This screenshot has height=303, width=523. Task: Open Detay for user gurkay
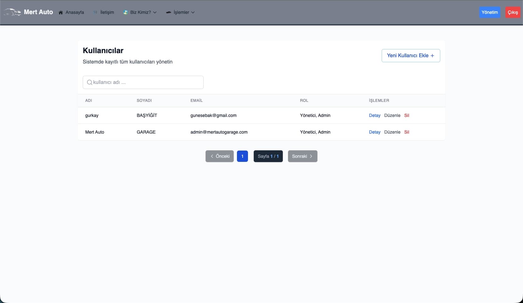pos(374,115)
